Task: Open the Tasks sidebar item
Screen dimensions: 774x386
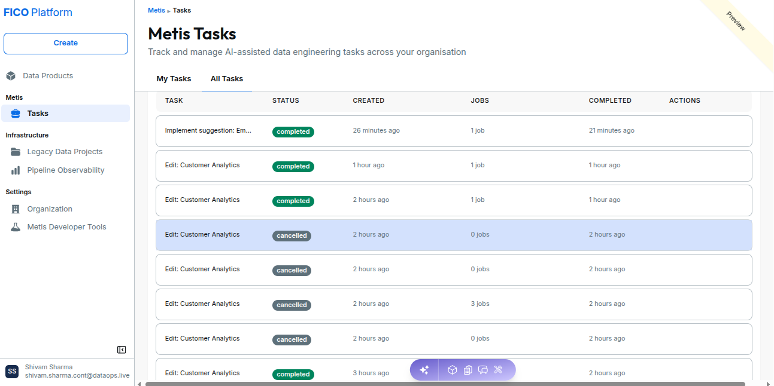Action: tap(66, 114)
